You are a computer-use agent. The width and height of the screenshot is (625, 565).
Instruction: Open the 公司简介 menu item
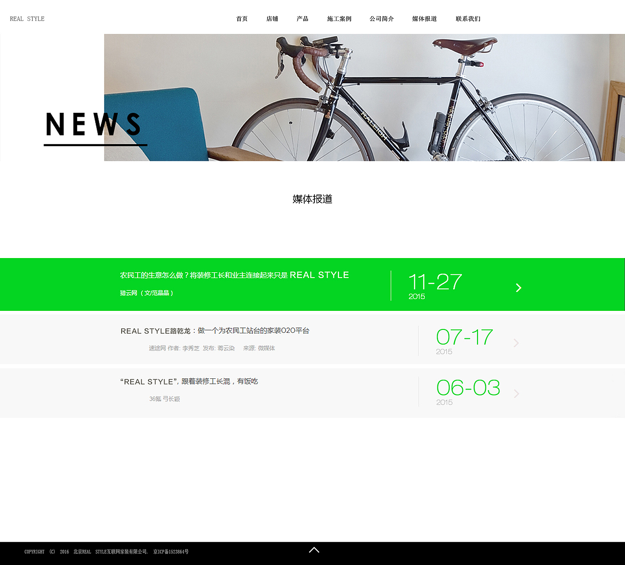click(381, 19)
